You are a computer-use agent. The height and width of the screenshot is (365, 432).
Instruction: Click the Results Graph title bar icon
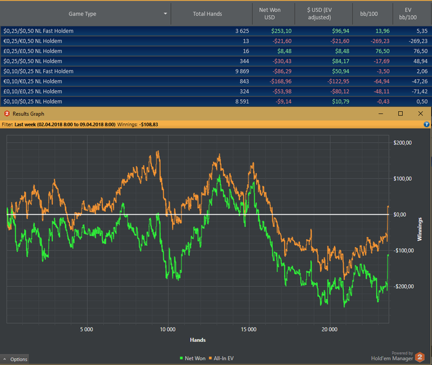[7, 114]
